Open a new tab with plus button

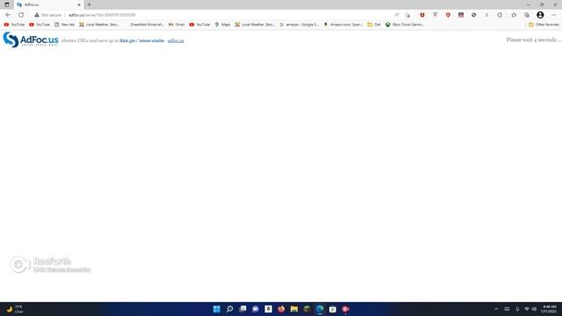coord(90,4)
